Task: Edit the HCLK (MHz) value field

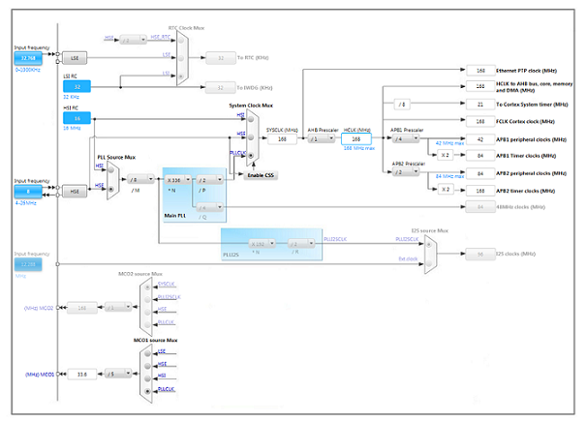Action: point(356,138)
